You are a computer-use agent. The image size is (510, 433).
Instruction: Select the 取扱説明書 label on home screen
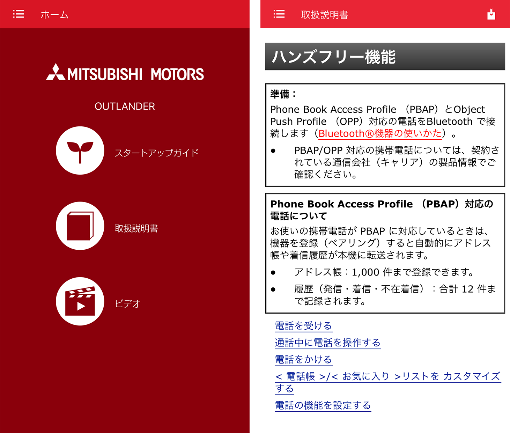click(x=136, y=228)
